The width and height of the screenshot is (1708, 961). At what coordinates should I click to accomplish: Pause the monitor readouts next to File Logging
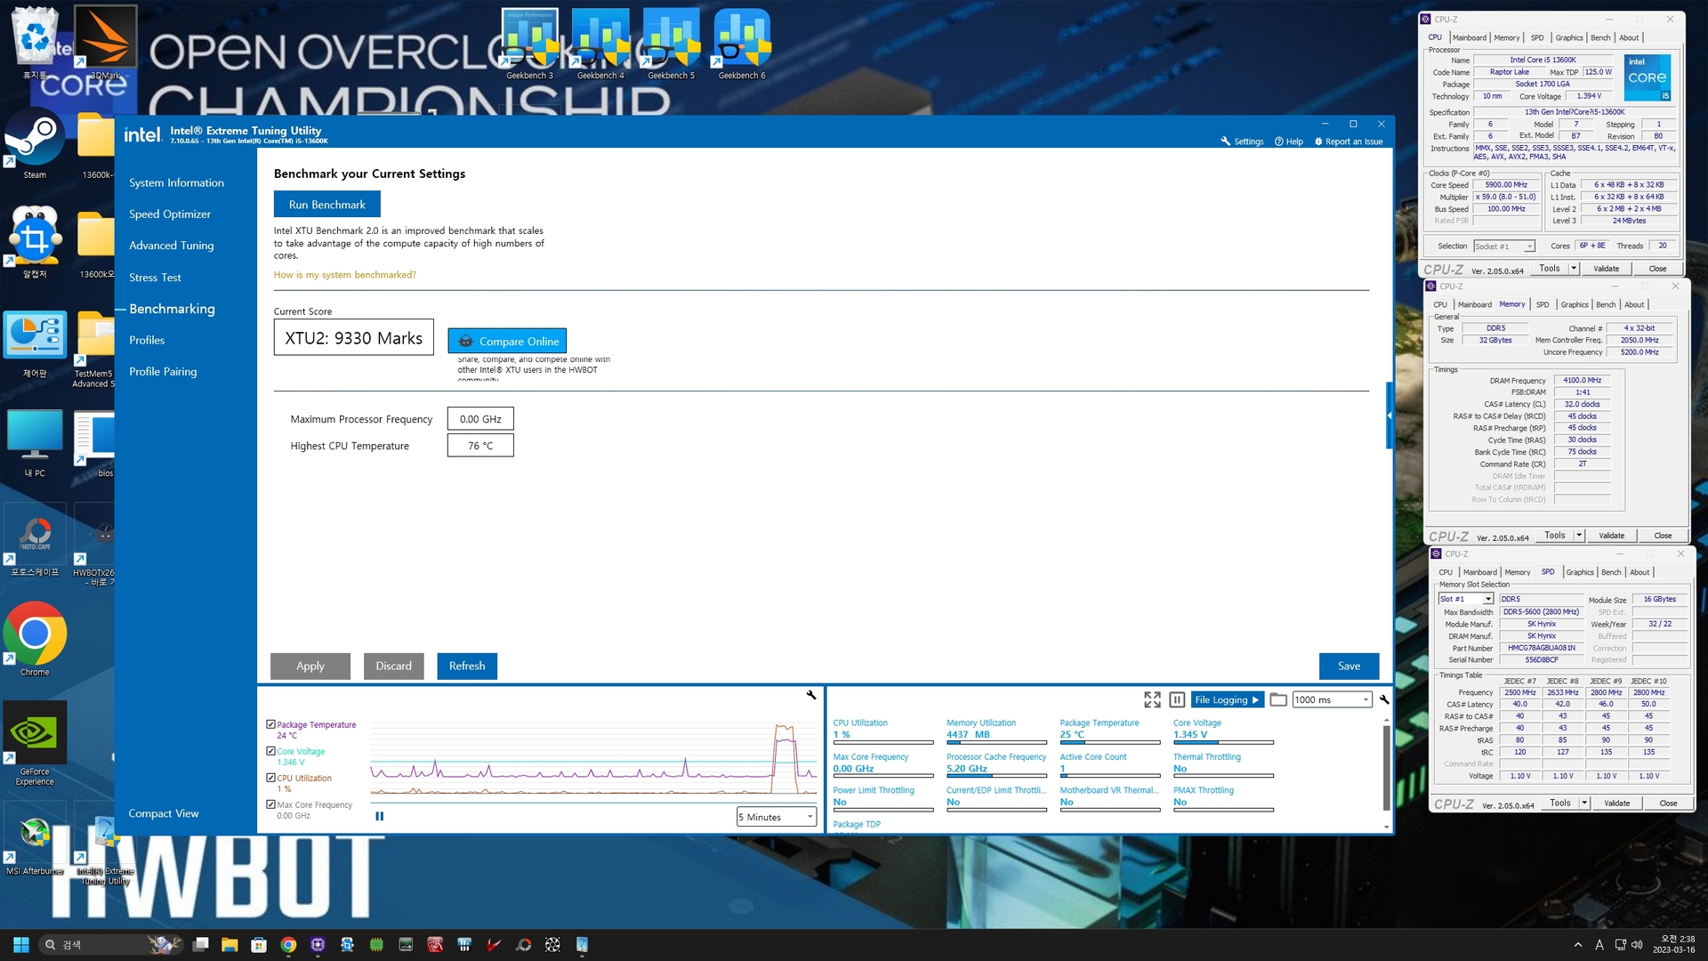(x=1177, y=699)
